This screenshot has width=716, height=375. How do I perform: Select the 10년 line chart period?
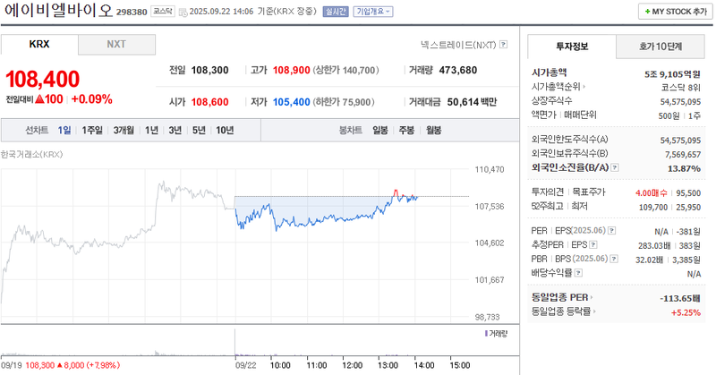(x=225, y=131)
